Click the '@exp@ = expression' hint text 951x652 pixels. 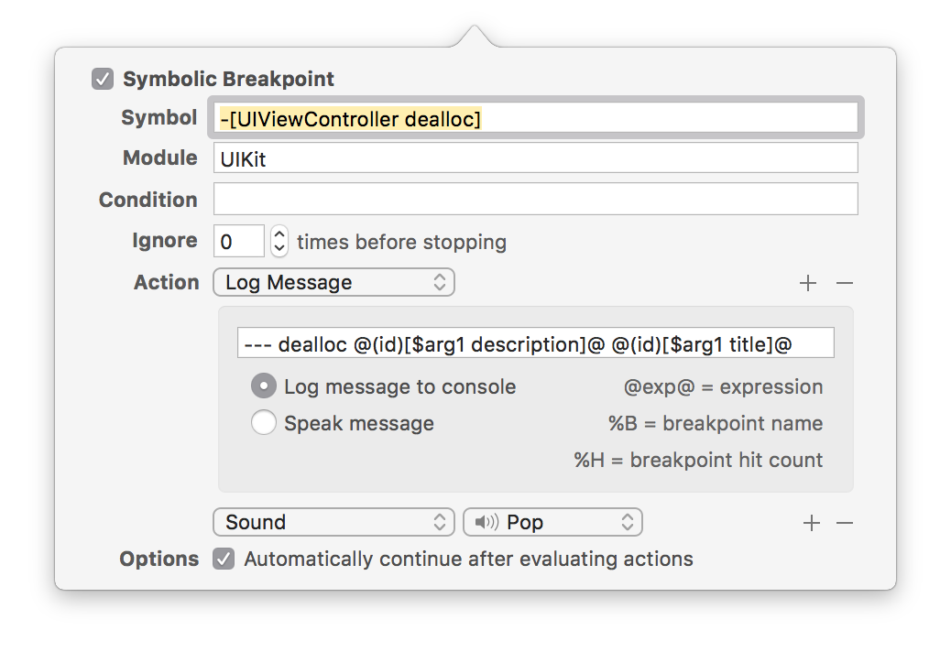723,386
